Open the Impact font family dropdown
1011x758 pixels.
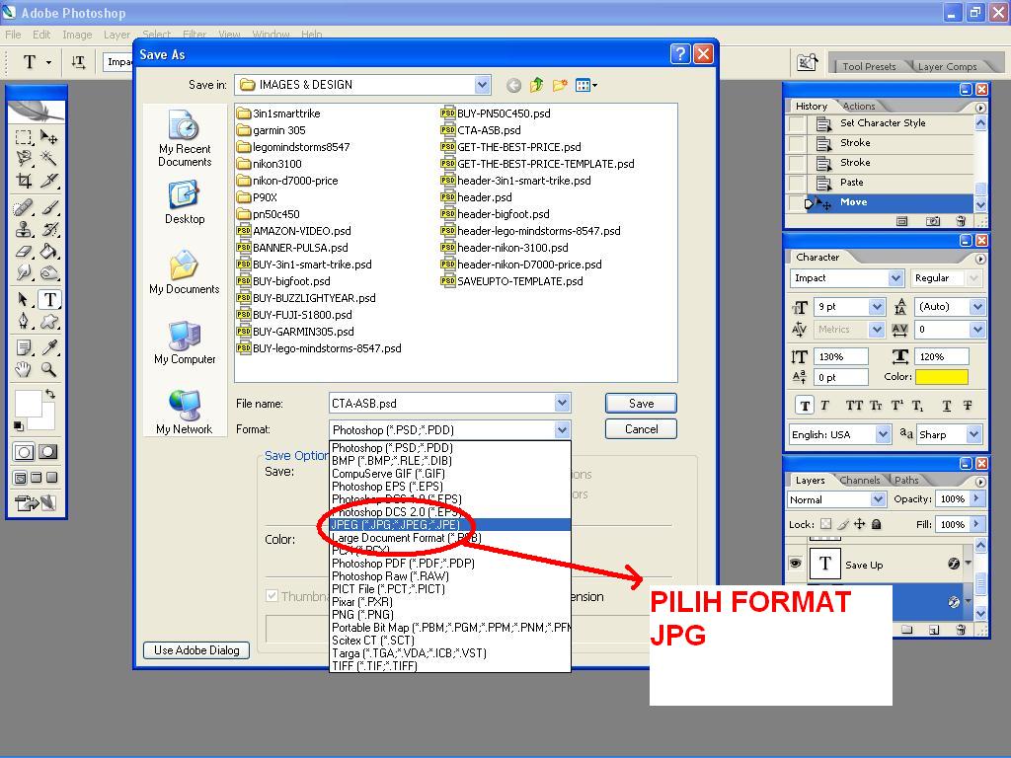895,277
